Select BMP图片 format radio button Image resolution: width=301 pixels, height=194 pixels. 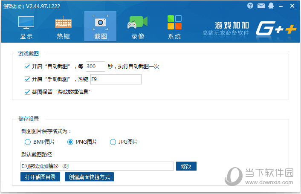(x=28, y=142)
